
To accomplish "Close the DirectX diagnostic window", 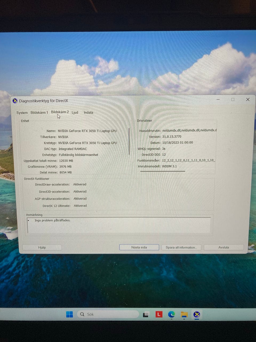I will [248, 99].
